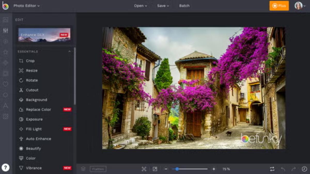Redo the last edit
This screenshot has width=310, height=174.
(293, 169)
